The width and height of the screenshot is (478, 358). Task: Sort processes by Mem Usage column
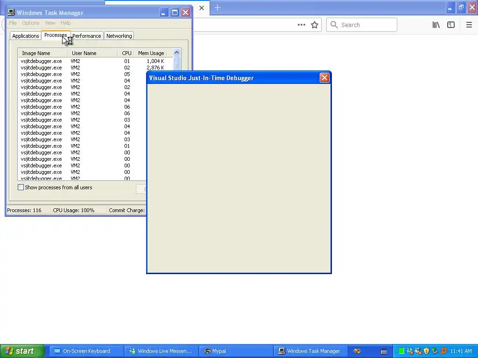(151, 53)
